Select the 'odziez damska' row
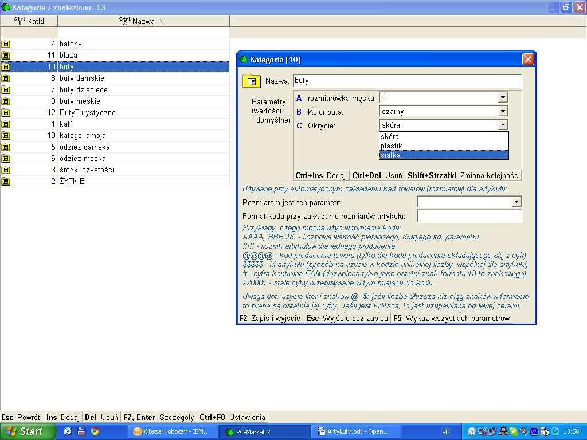Viewport: 587px width, 440px height. tap(115, 147)
